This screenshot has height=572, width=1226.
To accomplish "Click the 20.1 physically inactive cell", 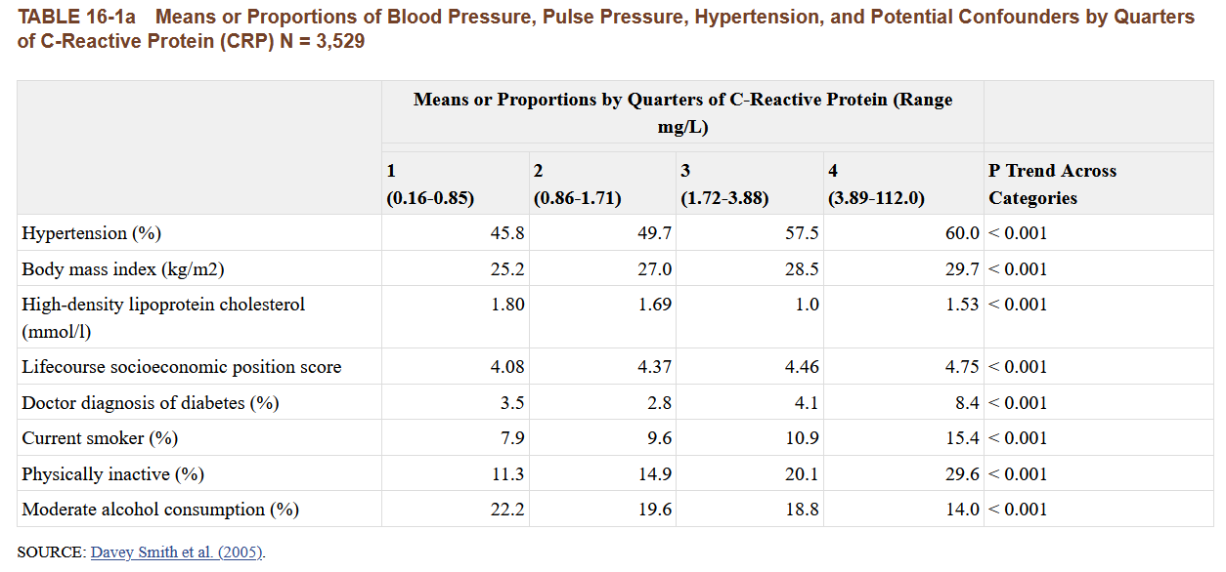I will tap(802, 474).
